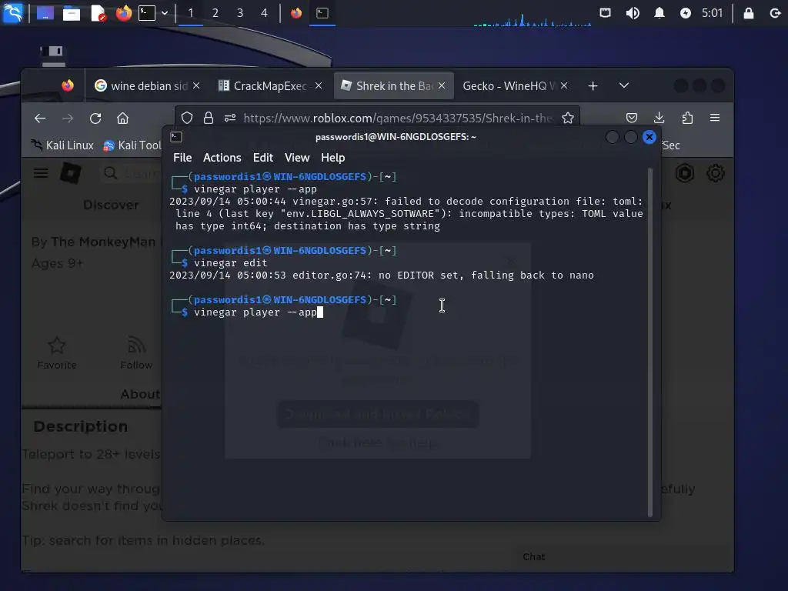Click 'The MonkeyMan' creator link
The height and width of the screenshot is (591, 788).
[x=103, y=242]
